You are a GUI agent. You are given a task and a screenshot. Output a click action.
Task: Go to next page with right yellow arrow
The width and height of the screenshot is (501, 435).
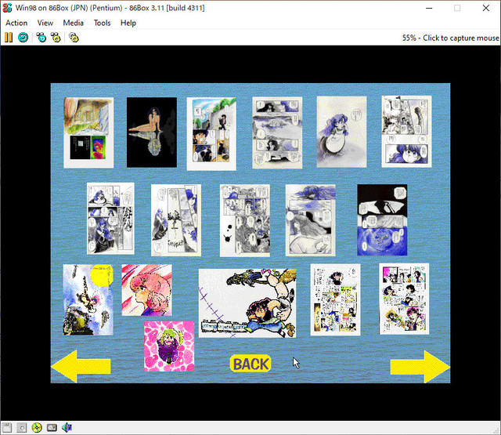point(420,367)
